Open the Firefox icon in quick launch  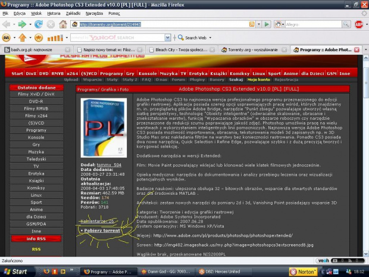point(46,272)
